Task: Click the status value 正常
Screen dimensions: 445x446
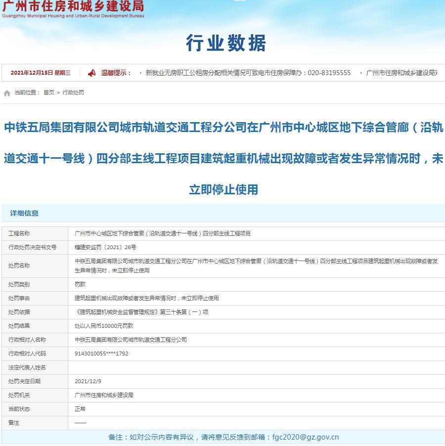Action: 80,409
